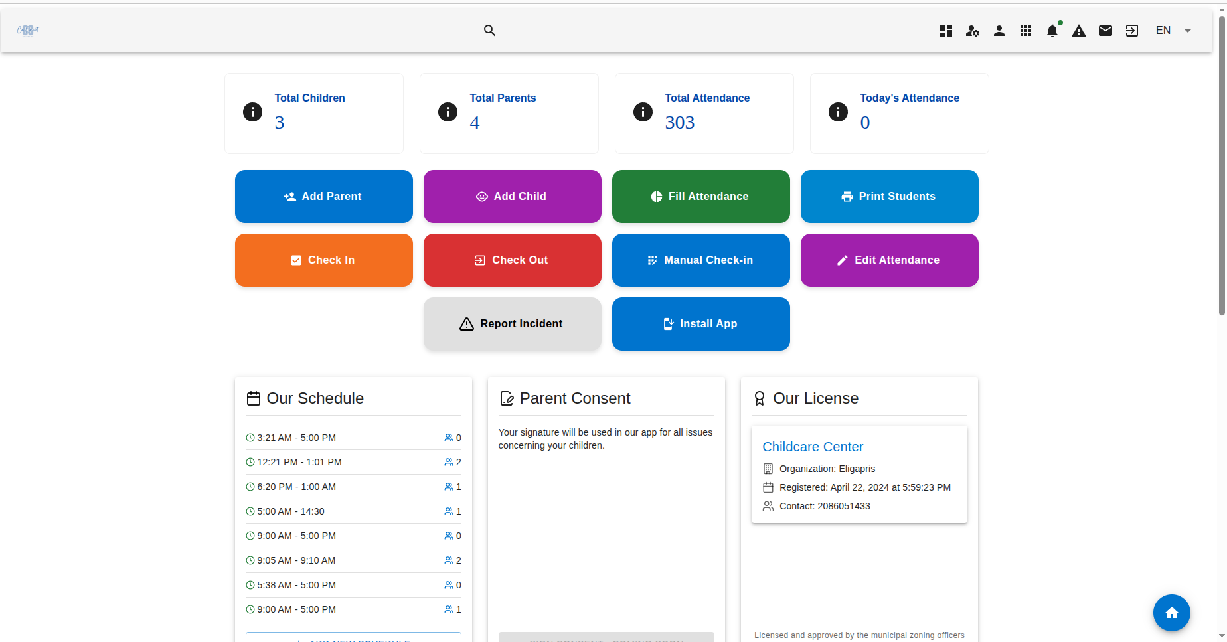Expand the EN language dropdown
The width and height of the screenshot is (1227, 642).
click(x=1173, y=31)
